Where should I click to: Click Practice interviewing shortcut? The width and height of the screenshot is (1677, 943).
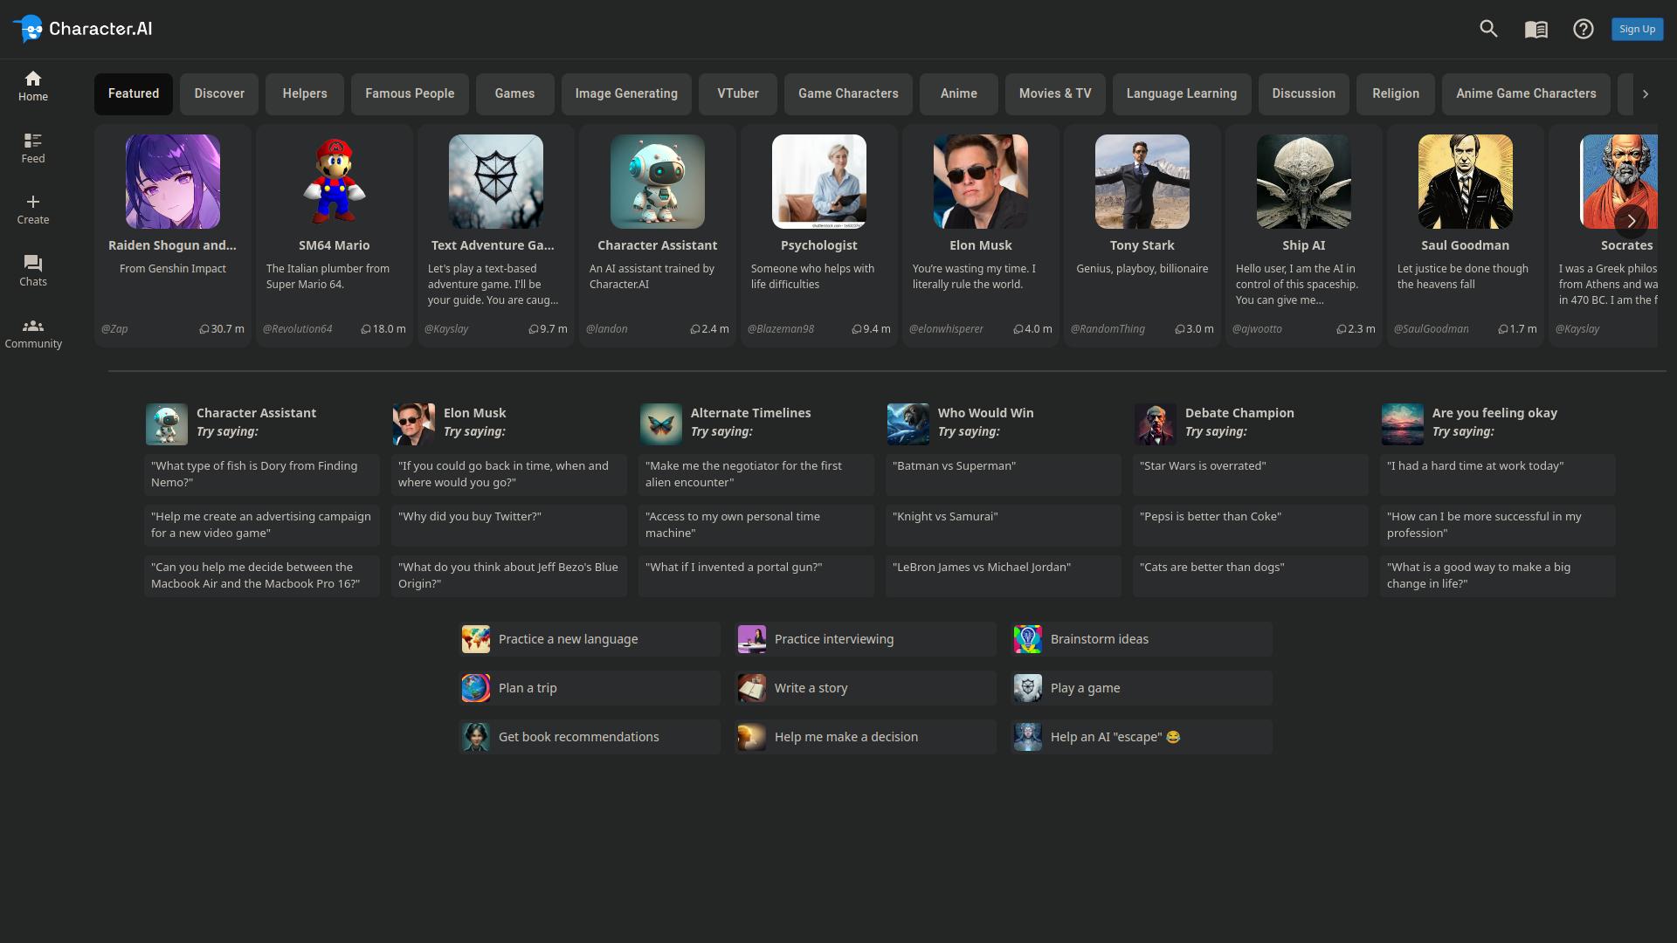click(x=866, y=639)
